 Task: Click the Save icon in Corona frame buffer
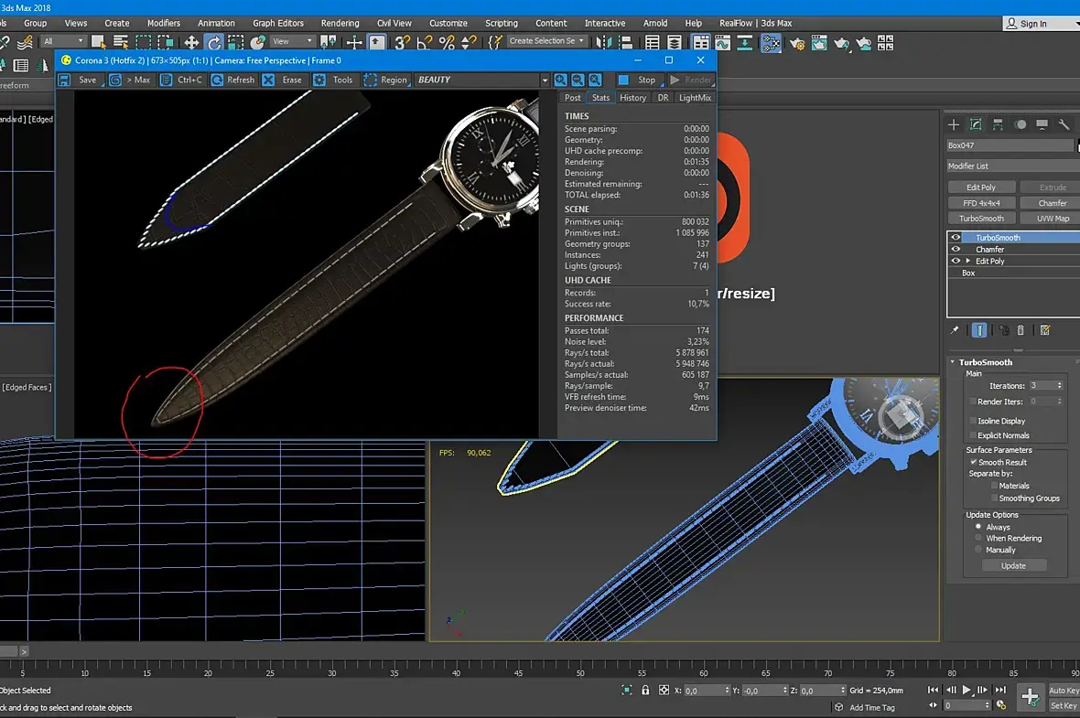[65, 80]
